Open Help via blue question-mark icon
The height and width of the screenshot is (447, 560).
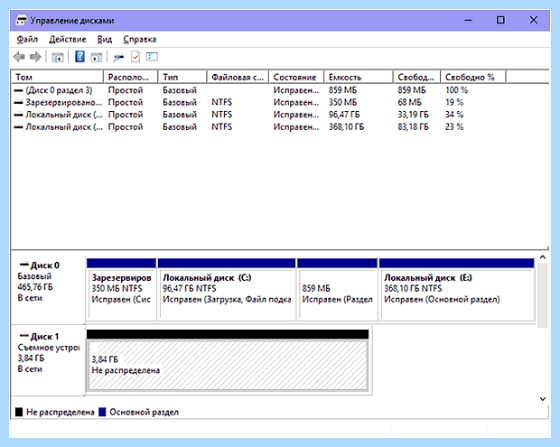(79, 56)
